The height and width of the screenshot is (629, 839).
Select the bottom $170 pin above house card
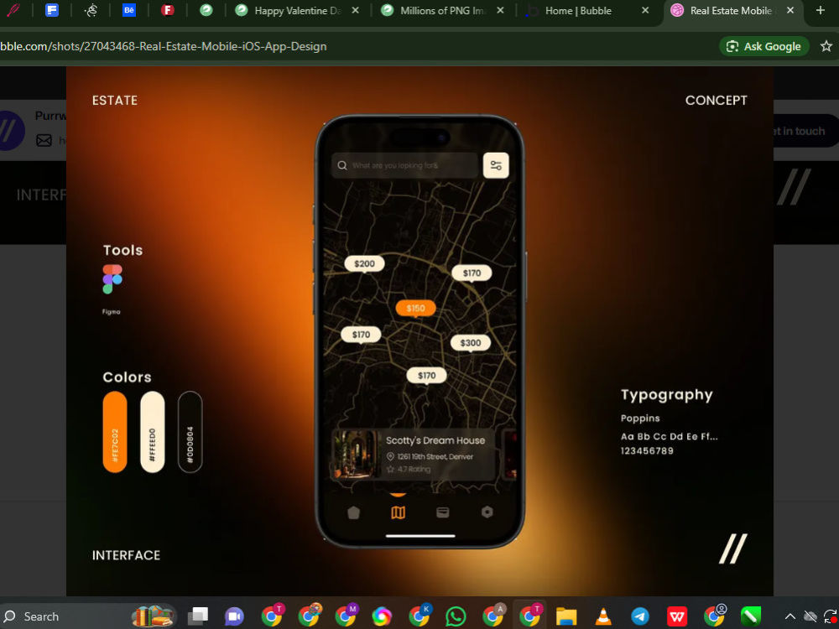pyautogui.click(x=426, y=376)
